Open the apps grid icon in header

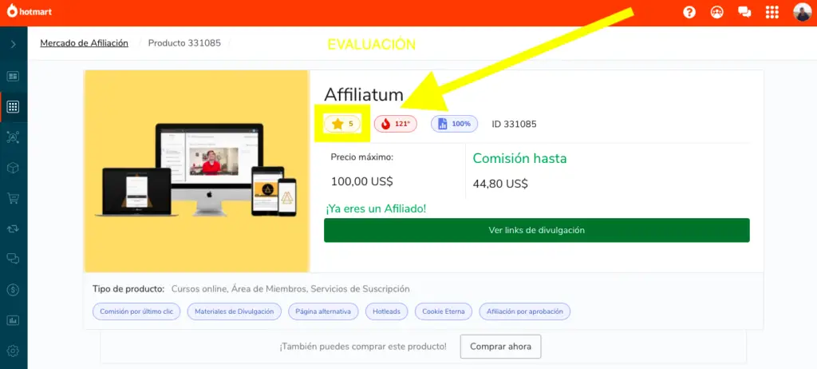(772, 13)
